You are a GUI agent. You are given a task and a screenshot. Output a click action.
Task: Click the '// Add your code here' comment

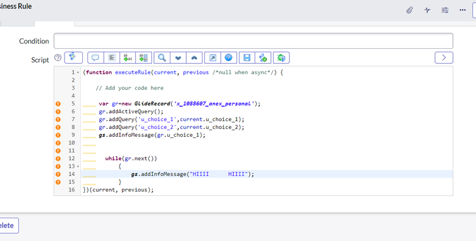click(x=130, y=88)
